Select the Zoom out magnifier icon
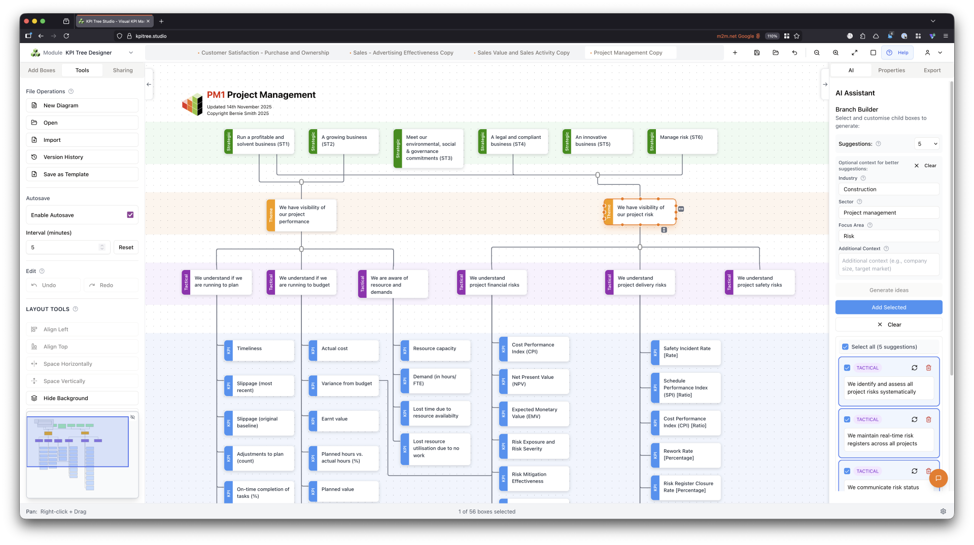974x545 pixels. point(817,52)
